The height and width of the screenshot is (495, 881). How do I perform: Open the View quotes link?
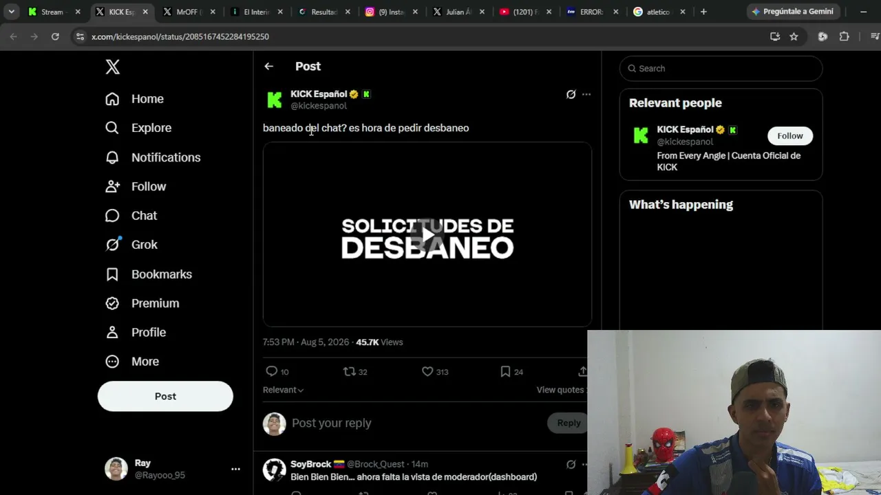point(560,390)
